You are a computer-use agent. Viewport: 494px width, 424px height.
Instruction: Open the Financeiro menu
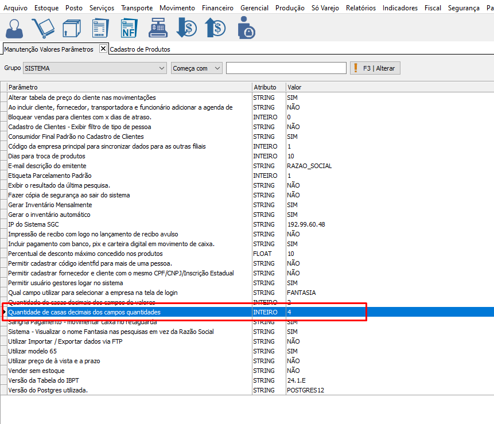point(217,8)
